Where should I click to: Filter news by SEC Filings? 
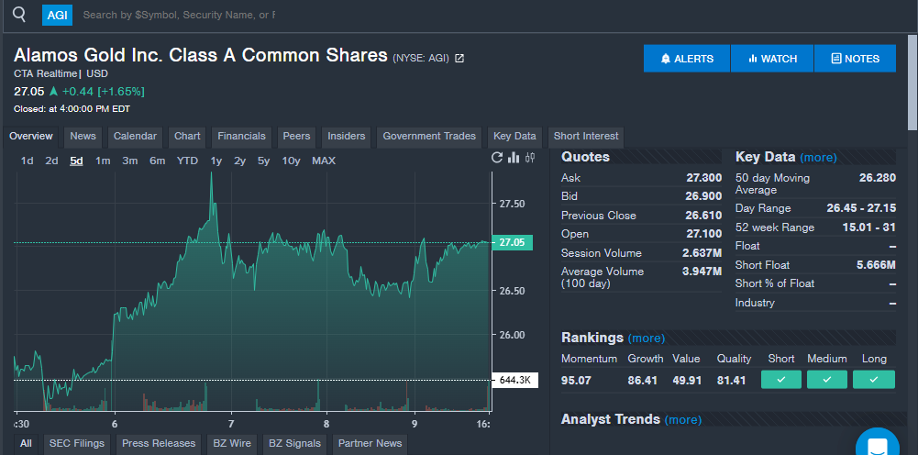[x=77, y=444]
